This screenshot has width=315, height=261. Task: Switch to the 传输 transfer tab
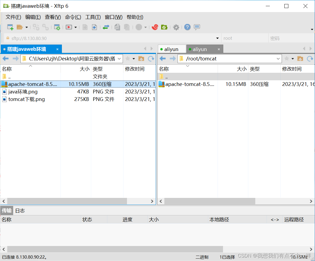pos(7,211)
